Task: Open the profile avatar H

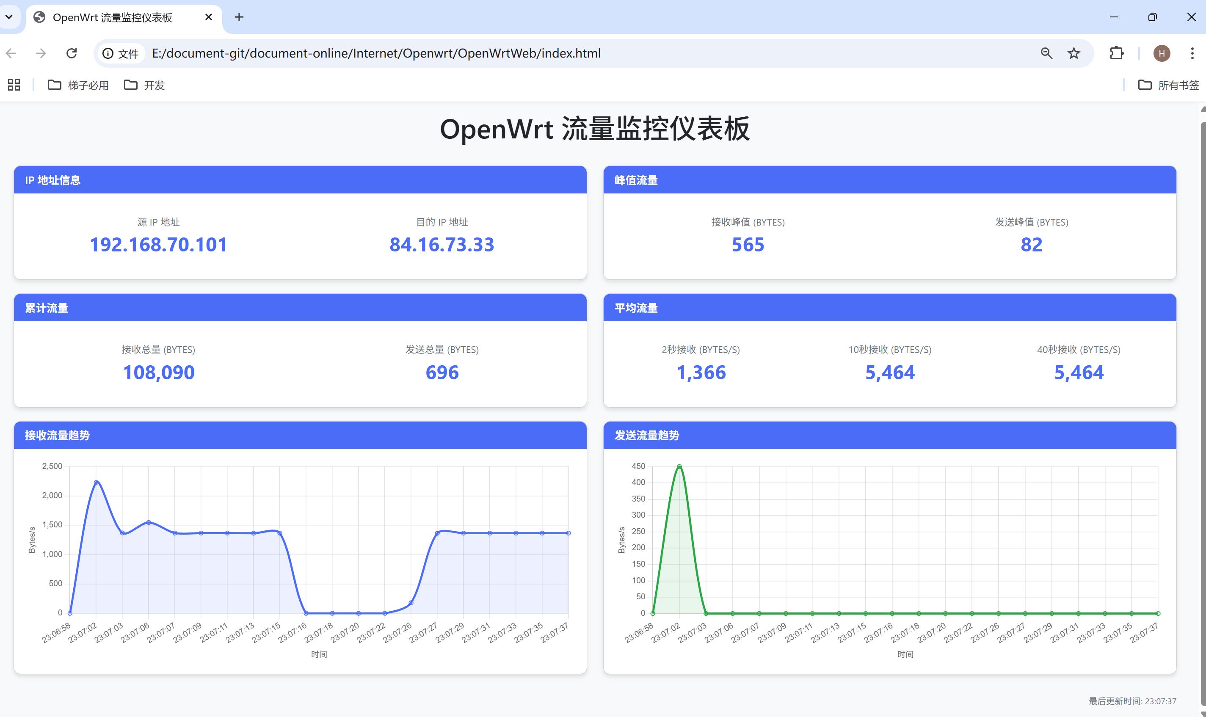Action: 1162,53
